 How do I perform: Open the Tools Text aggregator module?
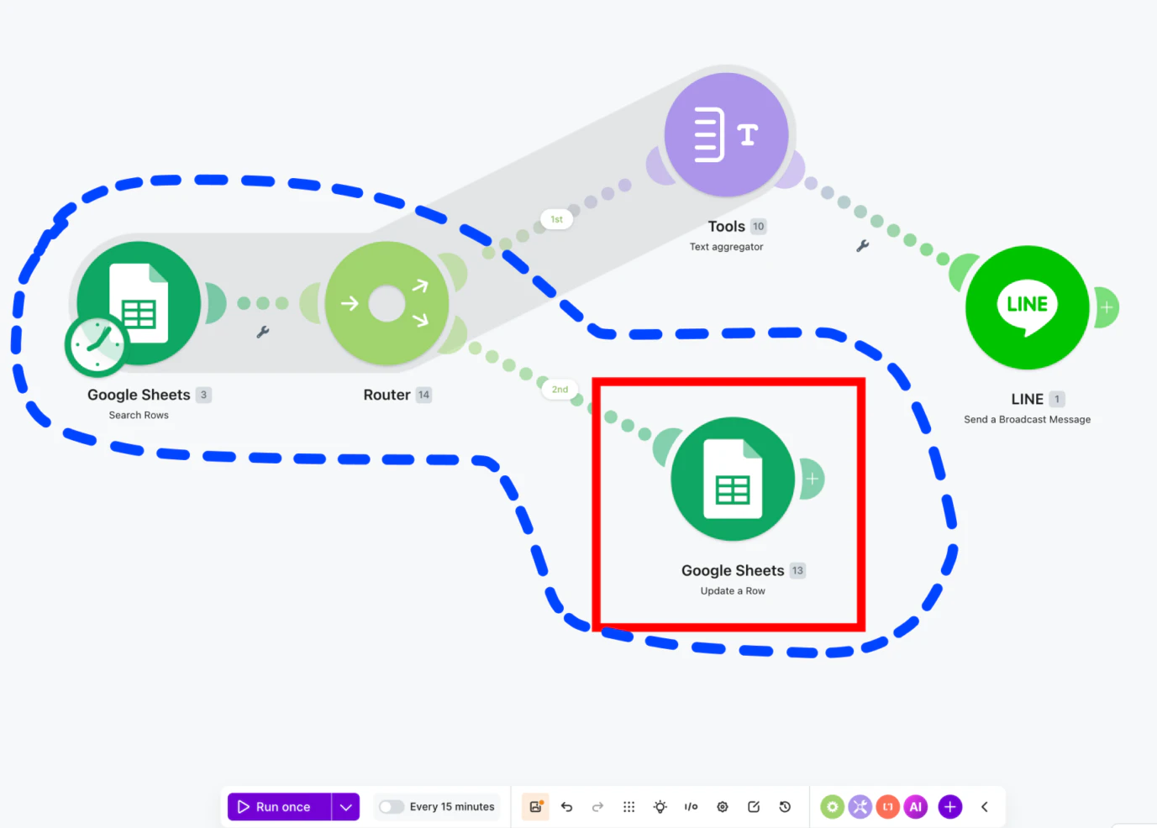pyautogui.click(x=727, y=134)
